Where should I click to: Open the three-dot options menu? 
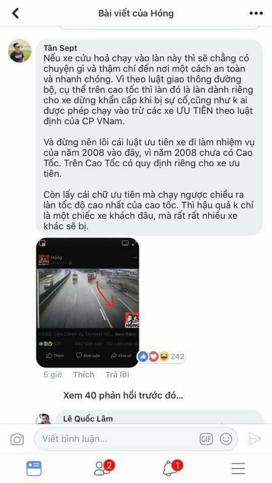tap(256, 13)
